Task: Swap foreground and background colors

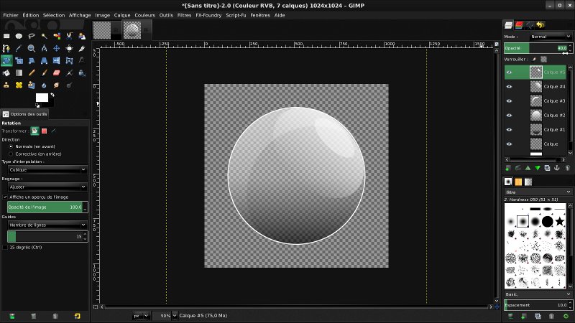Action: click(52, 95)
